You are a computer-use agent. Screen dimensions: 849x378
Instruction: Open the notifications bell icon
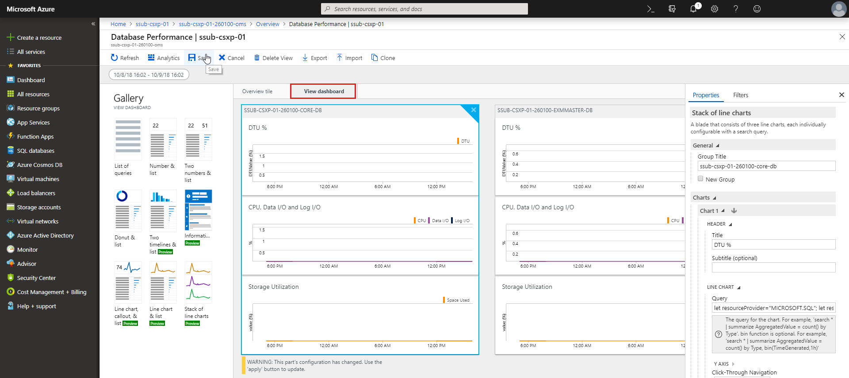tap(693, 9)
